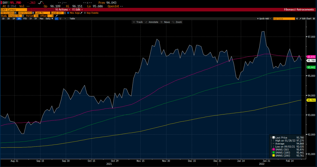Click the Average legend row

click(x=288, y=143)
